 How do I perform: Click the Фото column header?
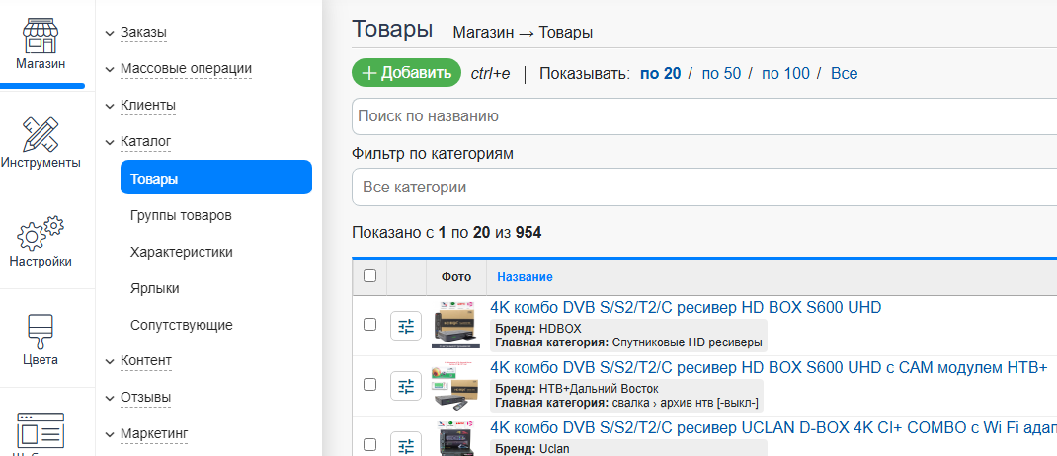pyautogui.click(x=456, y=276)
